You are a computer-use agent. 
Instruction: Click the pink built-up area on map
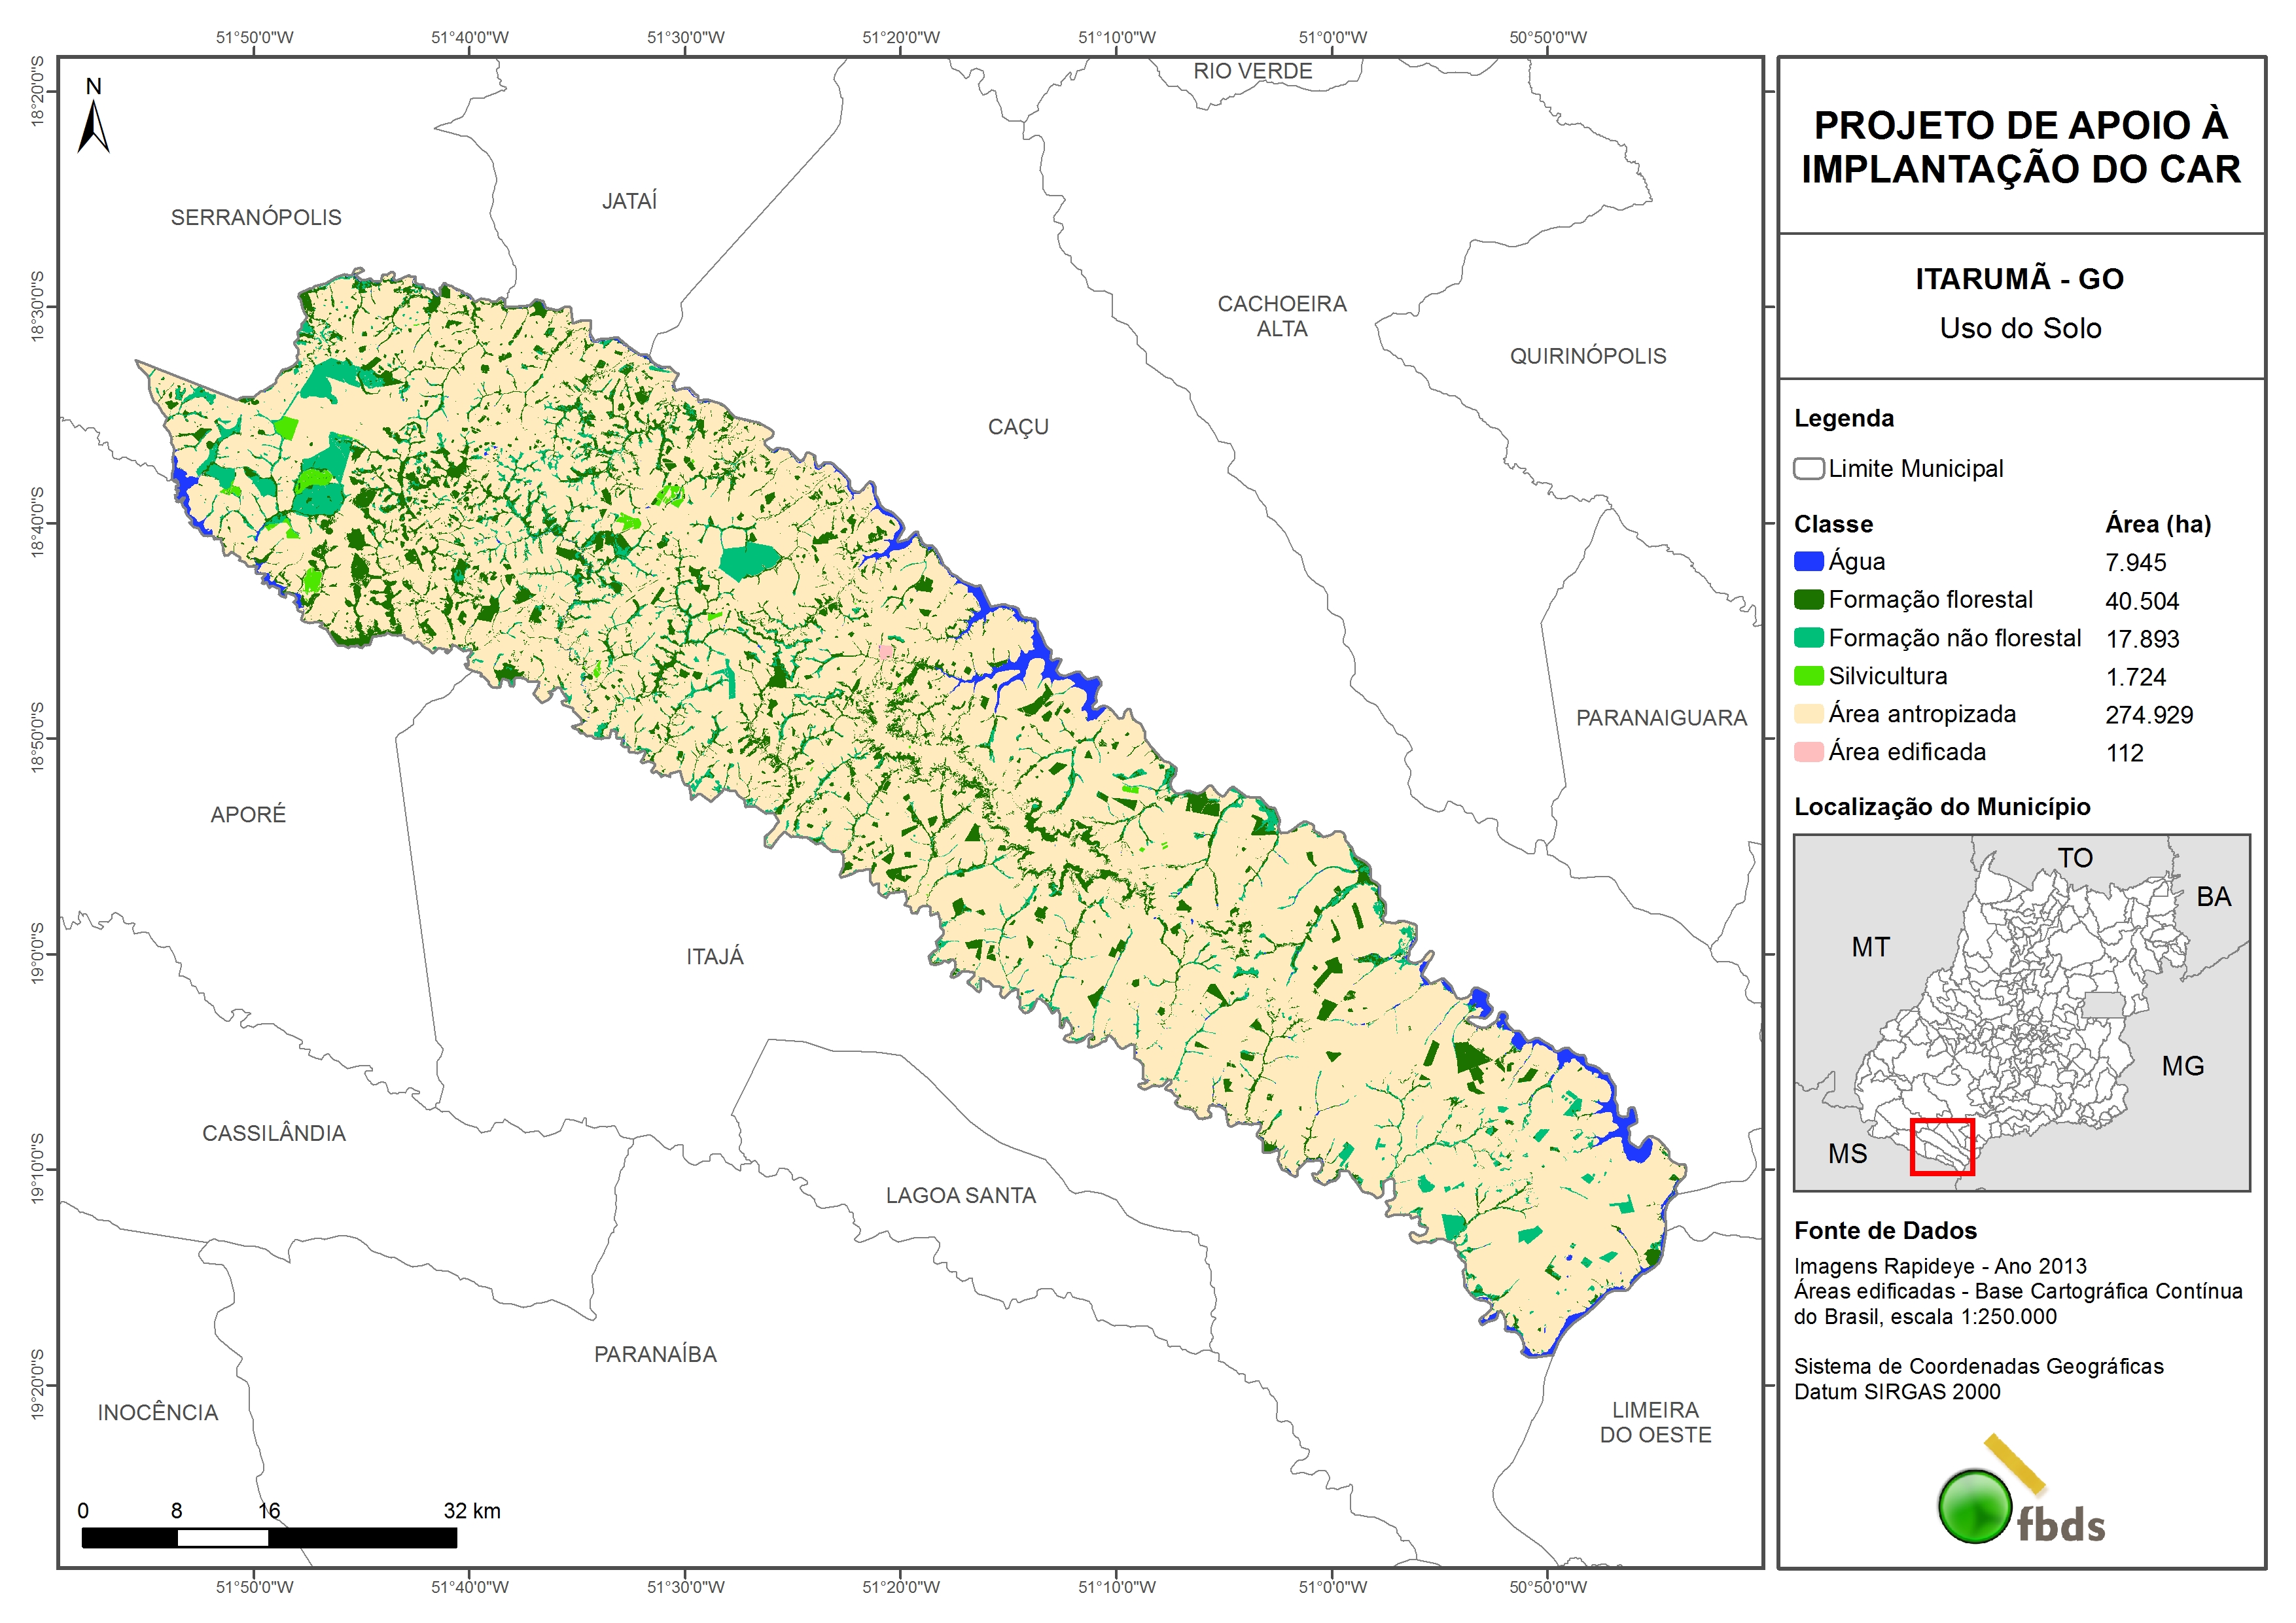click(x=885, y=651)
